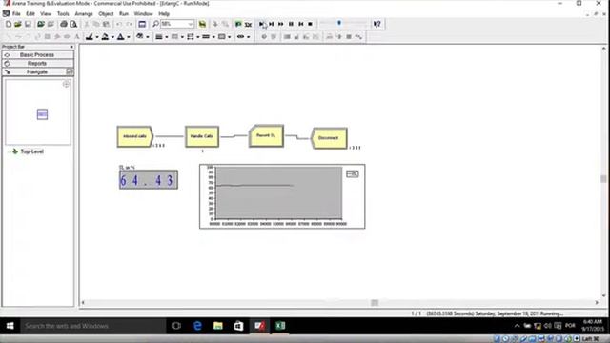Open Excel from the taskbar
The height and width of the screenshot is (343, 610).
coord(280,326)
